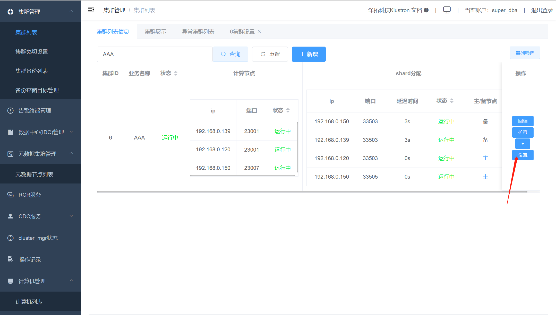Open 操作记录 in the sidebar

[40, 259]
